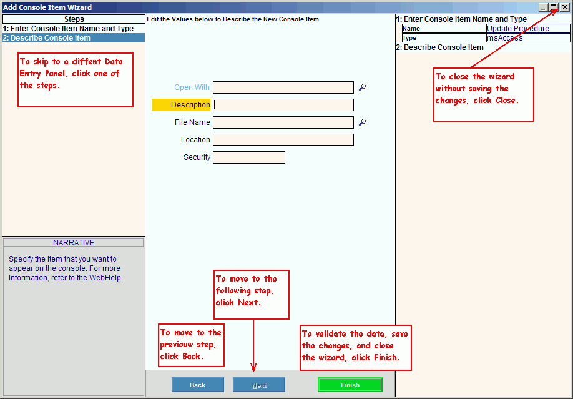573x399 pixels.
Task: Maximize the wizard window
Action: (553, 7)
